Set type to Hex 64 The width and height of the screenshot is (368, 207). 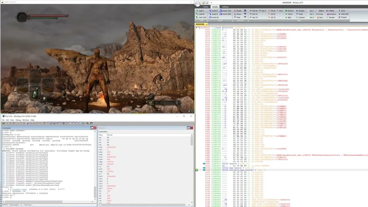click(x=254, y=11)
